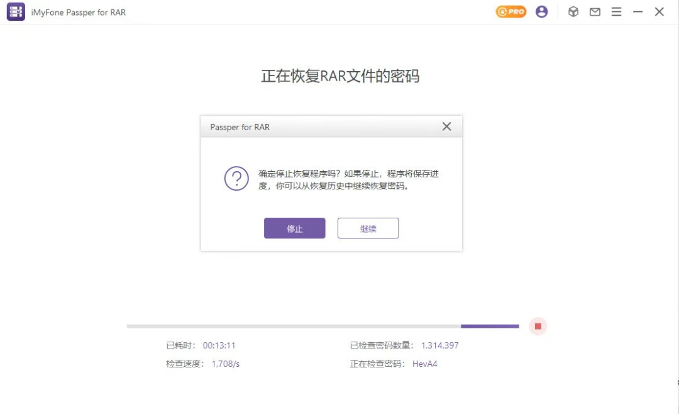Click the iMyFone Passper for RAR title text
The image size is (679, 414).
77,11
